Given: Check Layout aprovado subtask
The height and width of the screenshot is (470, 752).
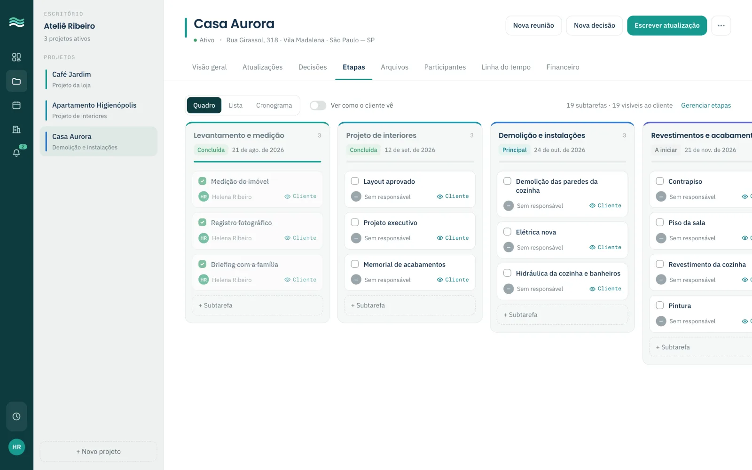Looking at the screenshot, I should [x=355, y=181].
